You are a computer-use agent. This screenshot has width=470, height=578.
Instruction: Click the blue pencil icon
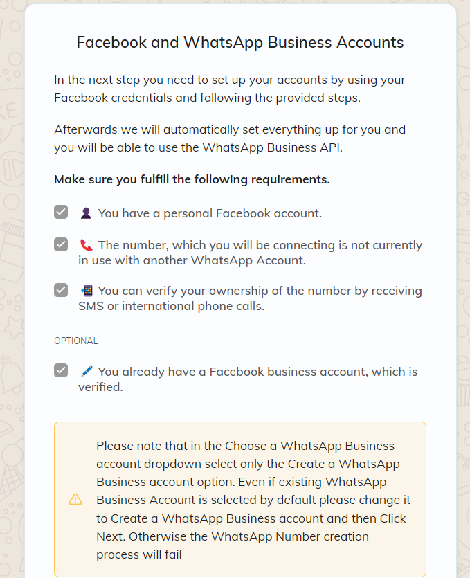(x=87, y=372)
